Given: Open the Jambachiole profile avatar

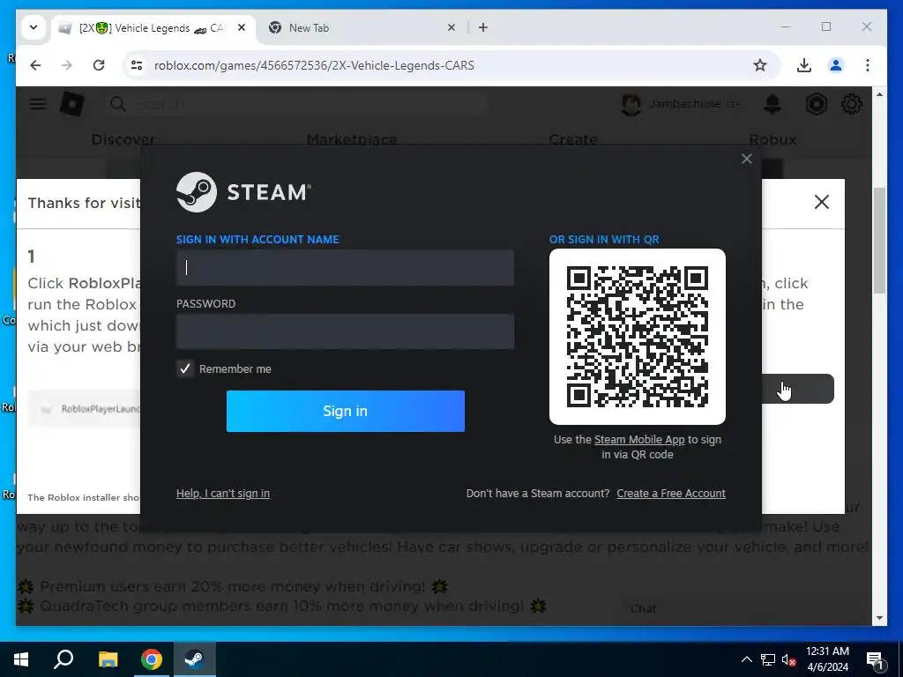Looking at the screenshot, I should click(631, 104).
